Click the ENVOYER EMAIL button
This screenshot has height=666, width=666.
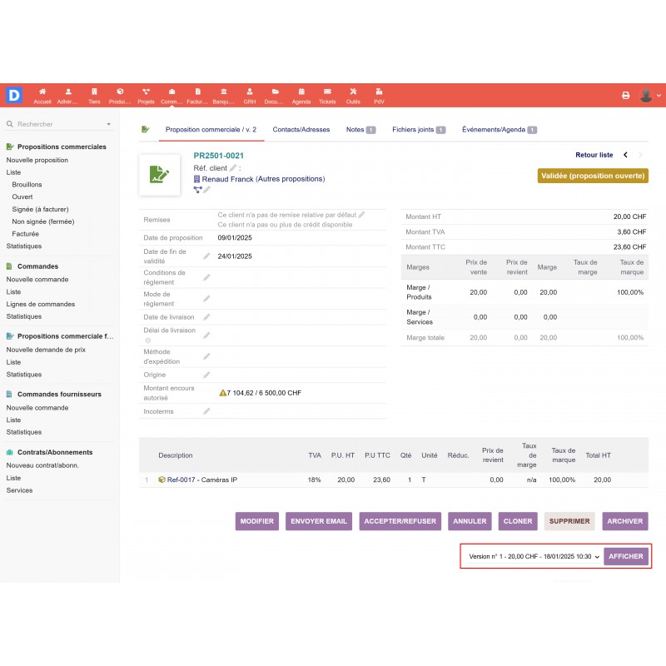tap(318, 521)
